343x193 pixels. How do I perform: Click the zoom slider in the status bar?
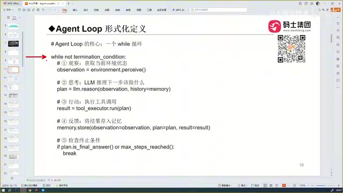[326, 185]
